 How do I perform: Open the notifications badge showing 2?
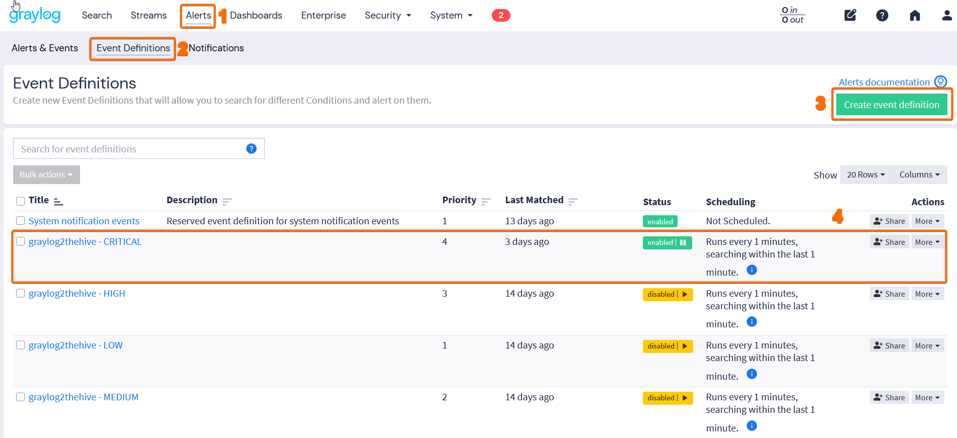tap(501, 15)
